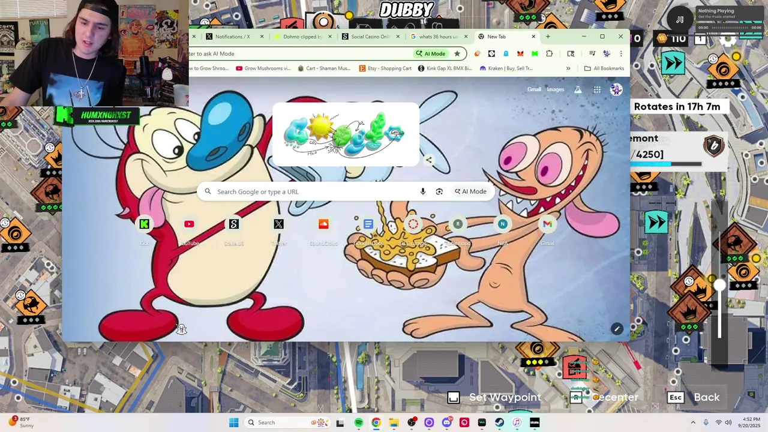This screenshot has height=432, width=768.
Task: Close the New Tab tab
Action: click(x=533, y=37)
